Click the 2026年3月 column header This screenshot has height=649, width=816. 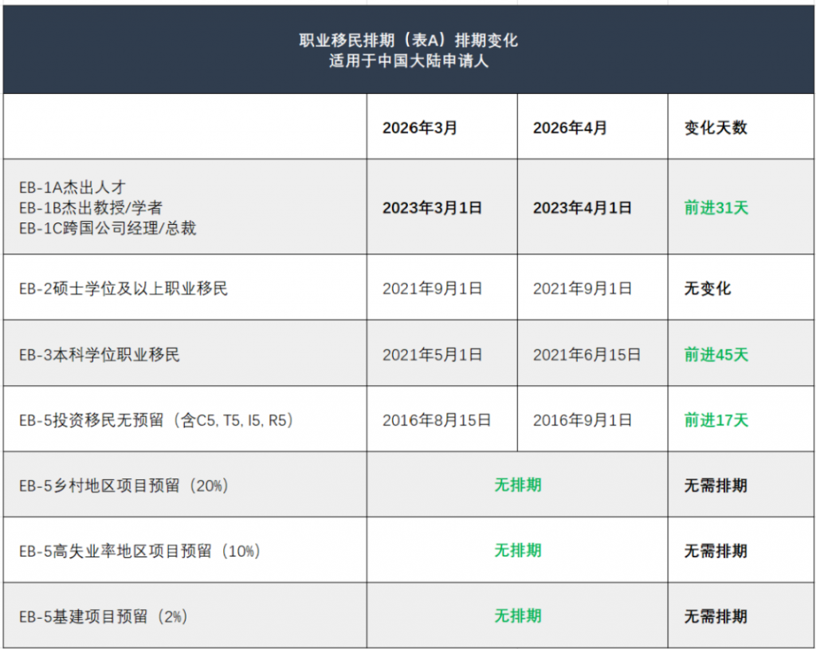419,128
